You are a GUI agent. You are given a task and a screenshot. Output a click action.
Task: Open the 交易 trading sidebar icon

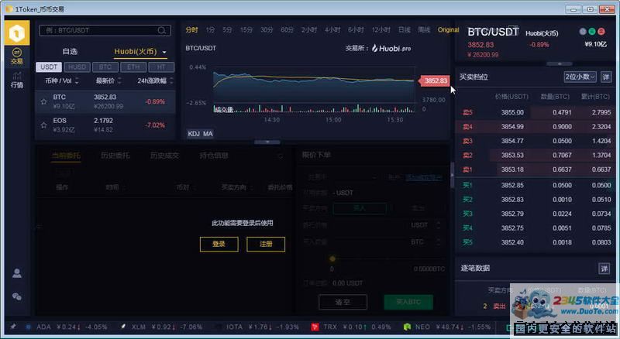[16, 55]
